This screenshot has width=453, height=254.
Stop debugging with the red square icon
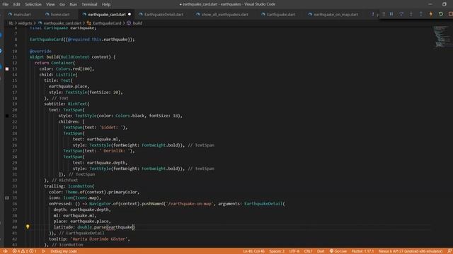[450, 14]
